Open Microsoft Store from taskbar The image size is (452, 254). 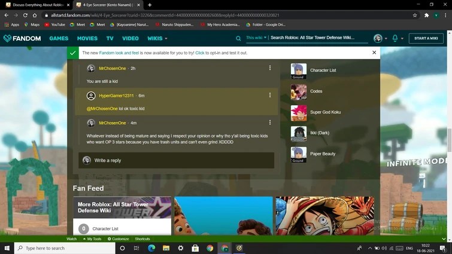coord(195,248)
